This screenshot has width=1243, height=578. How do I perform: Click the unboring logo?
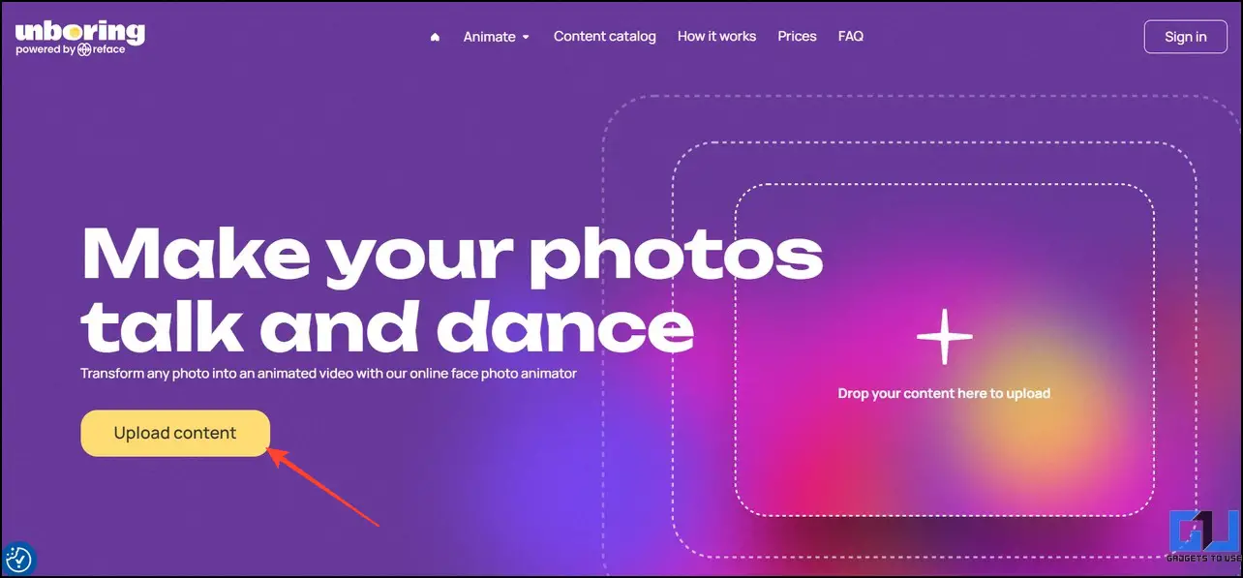click(79, 30)
